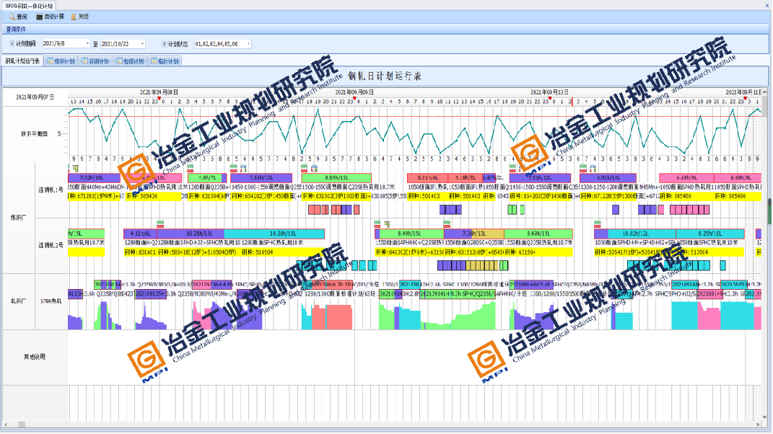Click pink rolling plan block 202109149H

click(x=710, y=294)
